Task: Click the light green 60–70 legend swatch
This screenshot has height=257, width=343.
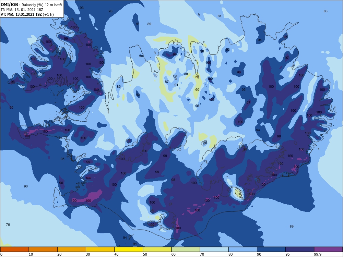Action: [x=186, y=249]
